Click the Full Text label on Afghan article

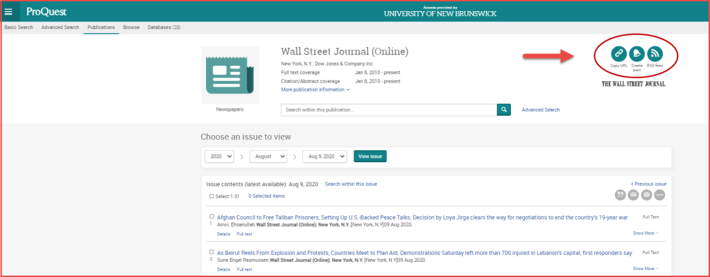[x=650, y=217]
